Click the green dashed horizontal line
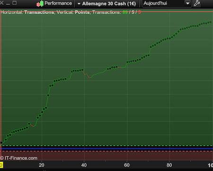 click(x=106, y=146)
